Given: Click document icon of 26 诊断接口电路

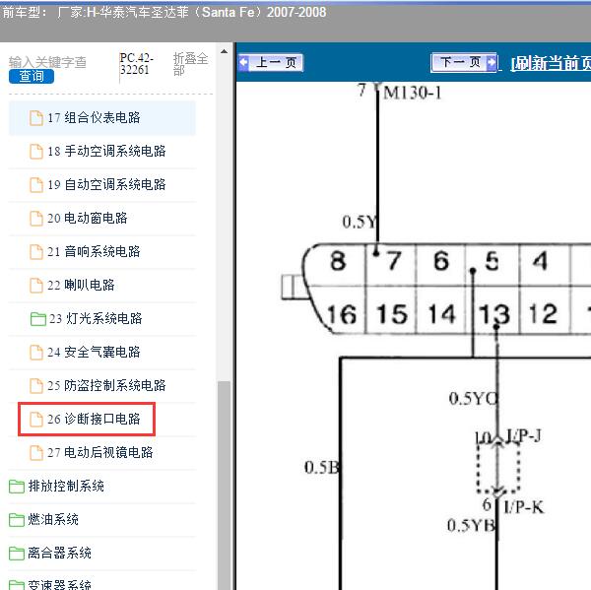Looking at the screenshot, I should click(x=36, y=420).
